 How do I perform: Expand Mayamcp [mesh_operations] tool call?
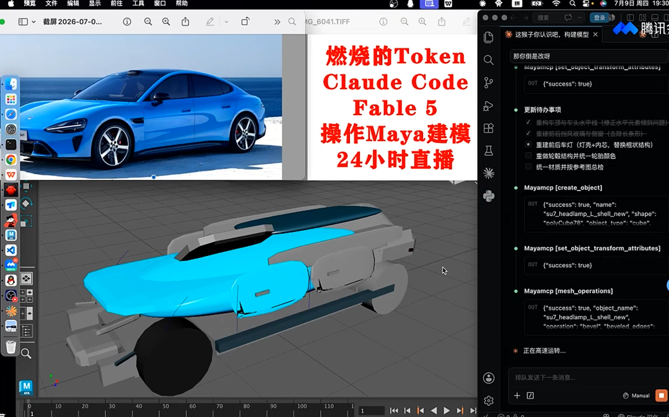point(568,291)
